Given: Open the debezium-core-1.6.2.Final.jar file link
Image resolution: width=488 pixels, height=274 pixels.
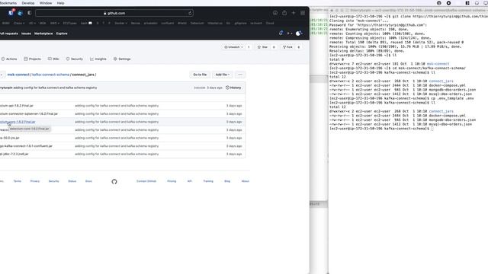Looking at the screenshot, I should tap(18, 122).
